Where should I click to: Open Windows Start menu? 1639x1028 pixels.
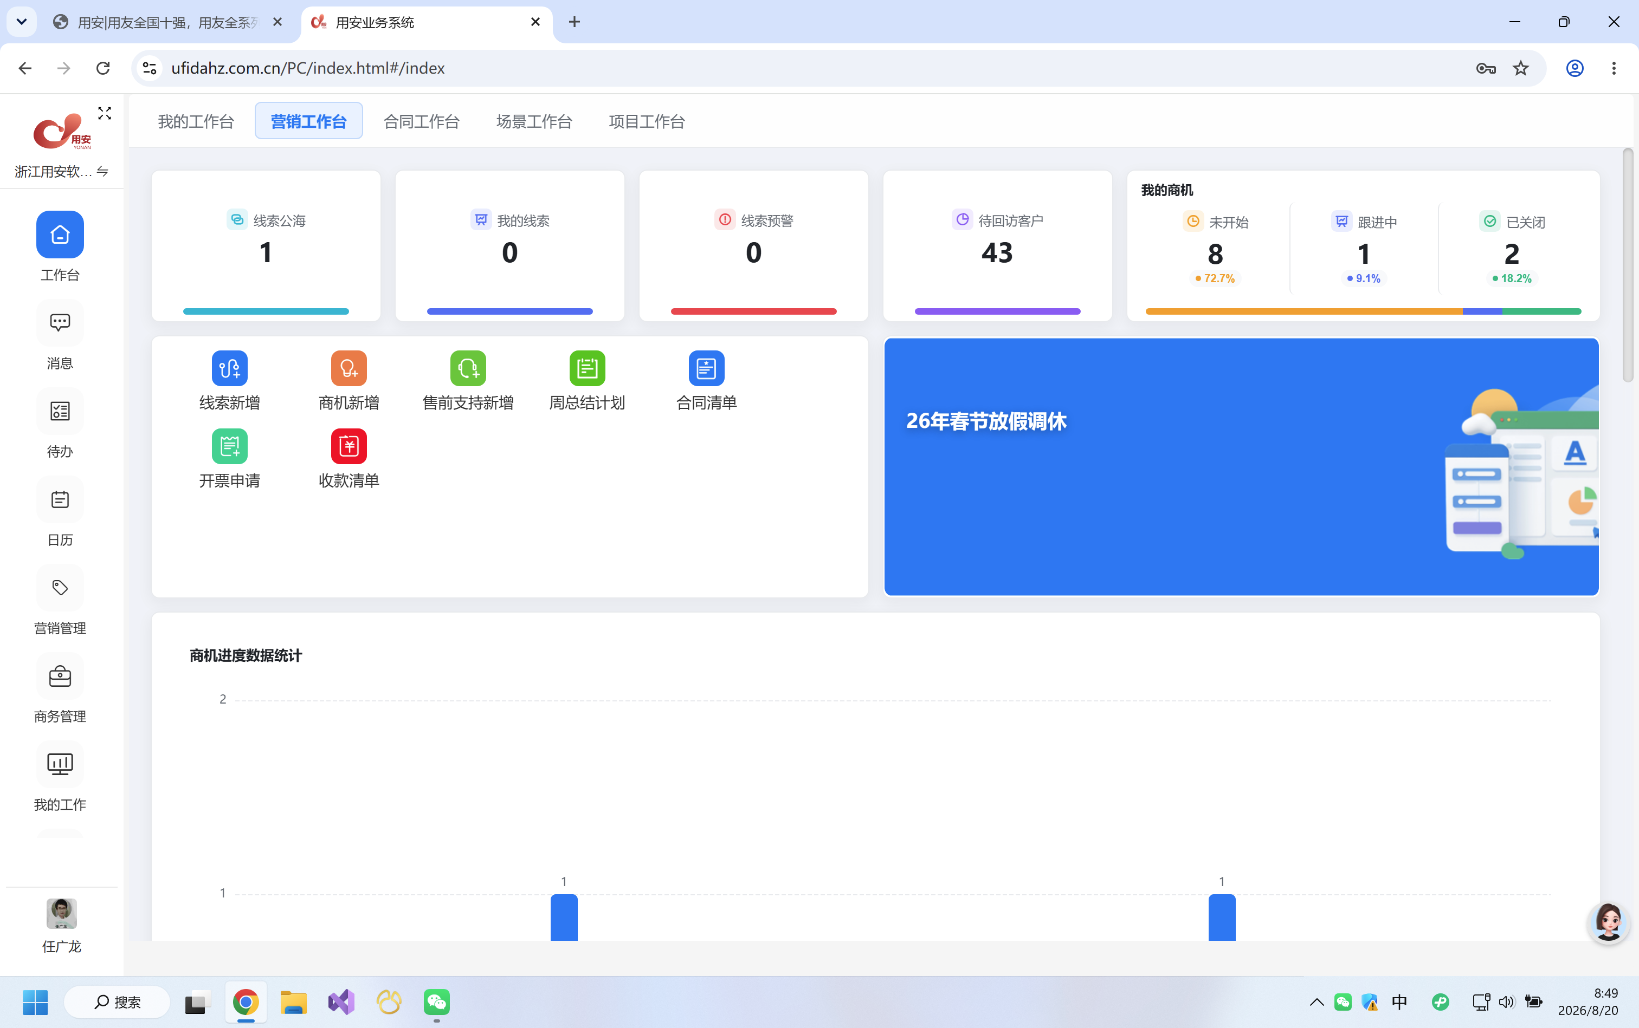coord(35,1002)
